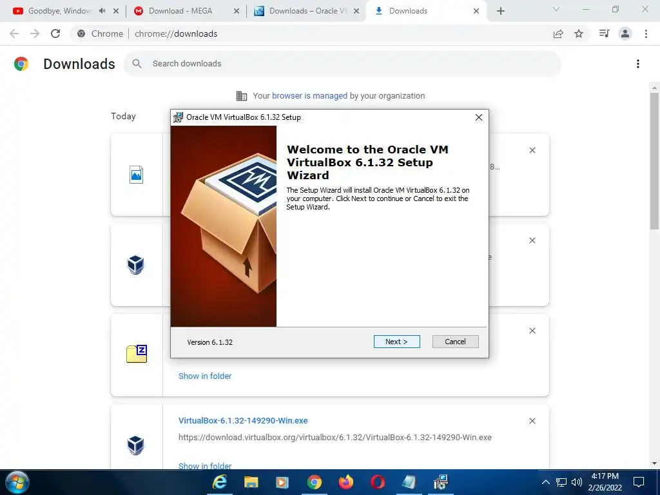This screenshot has height=495, width=660.
Task: Click the page vertical scrollbar
Action: coord(654,160)
